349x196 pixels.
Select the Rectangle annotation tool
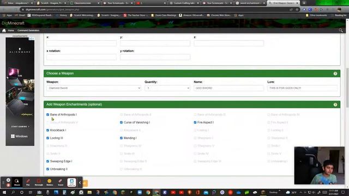39,182
